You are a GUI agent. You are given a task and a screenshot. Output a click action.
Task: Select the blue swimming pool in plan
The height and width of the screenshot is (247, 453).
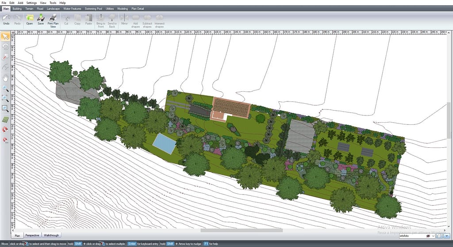tap(164, 144)
